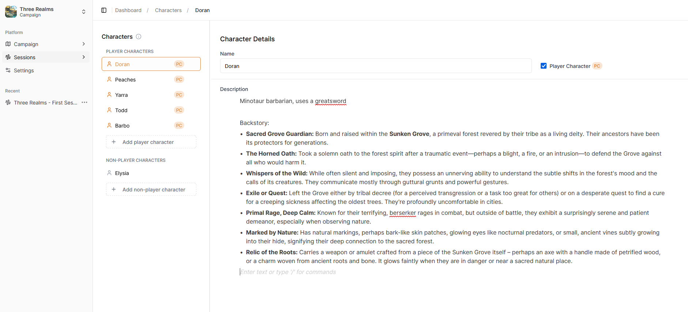Open the campaign switcher dropdown
This screenshot has height=312, width=688.
click(84, 12)
